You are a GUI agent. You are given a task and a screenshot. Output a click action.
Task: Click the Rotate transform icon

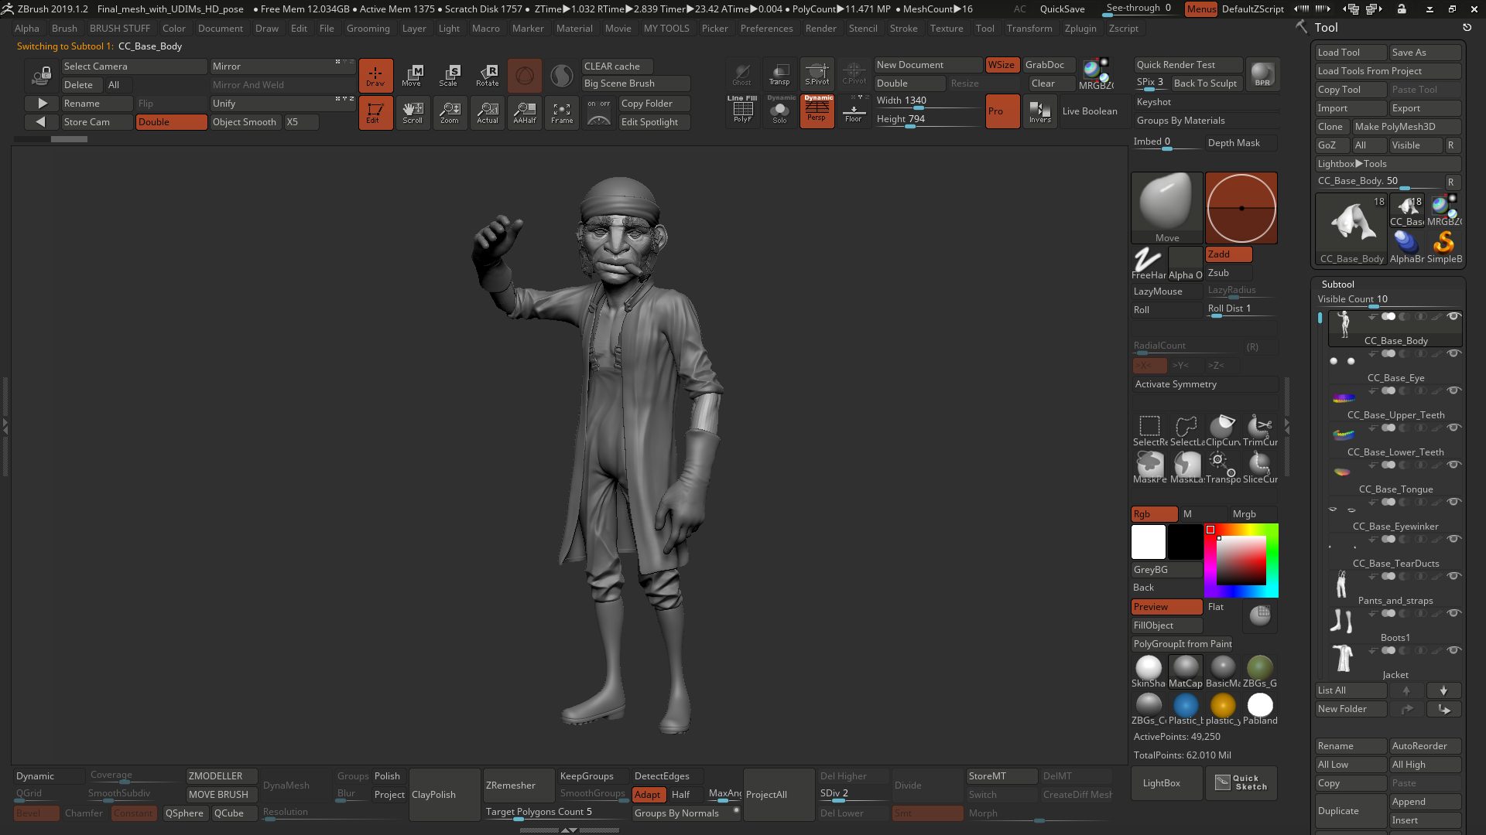coord(487,75)
